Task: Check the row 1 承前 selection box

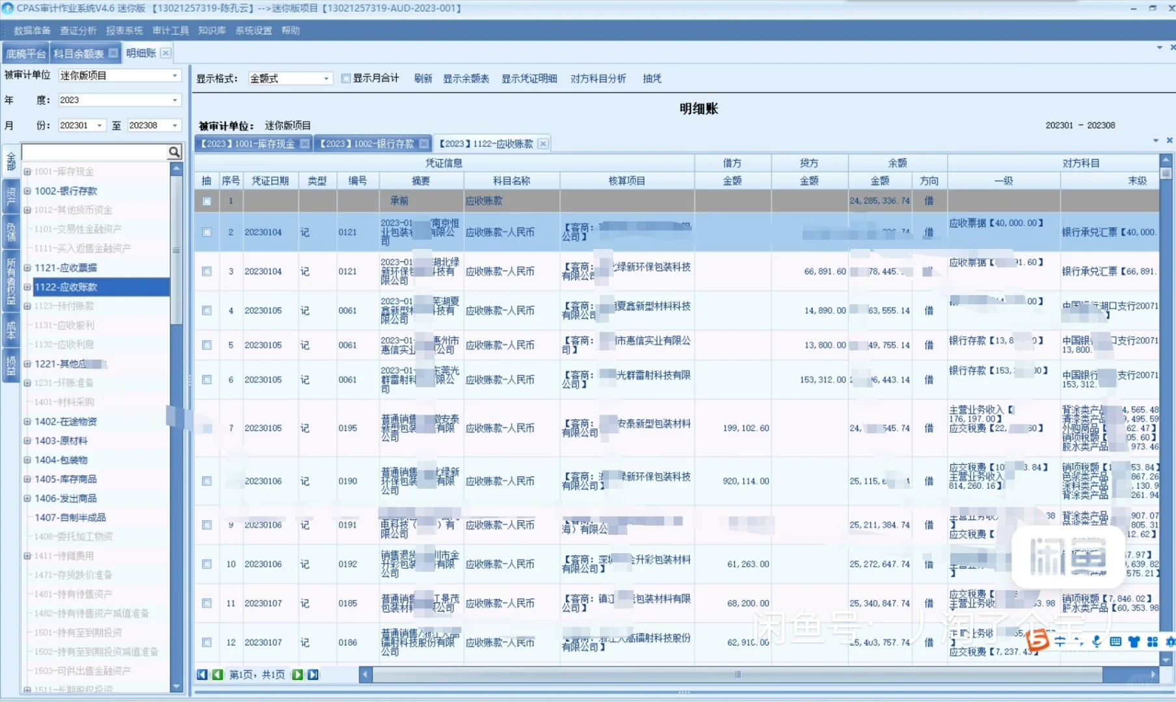Action: click(206, 201)
